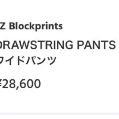Viewport: 119px width, 119px height.
Task: Click the yen symbol before 28,600
Action: point(1,84)
